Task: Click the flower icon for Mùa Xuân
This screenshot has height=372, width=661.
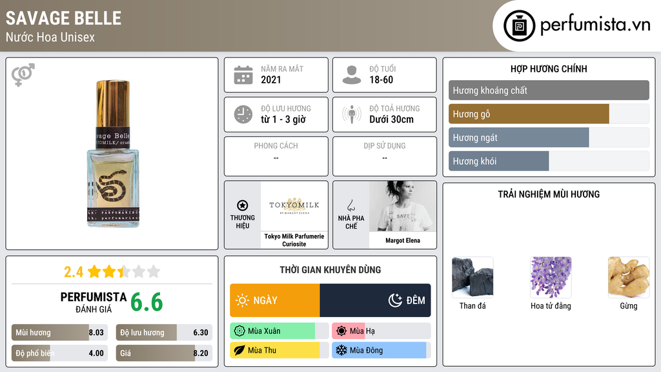Action: [239, 331]
